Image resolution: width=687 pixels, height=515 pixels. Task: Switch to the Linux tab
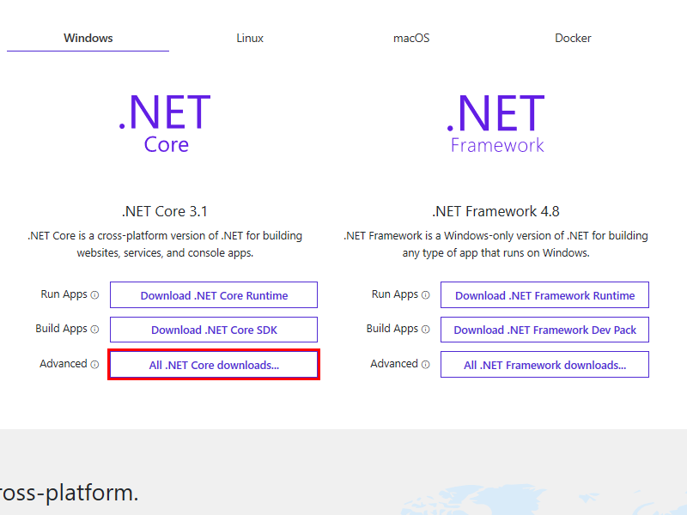coord(250,38)
